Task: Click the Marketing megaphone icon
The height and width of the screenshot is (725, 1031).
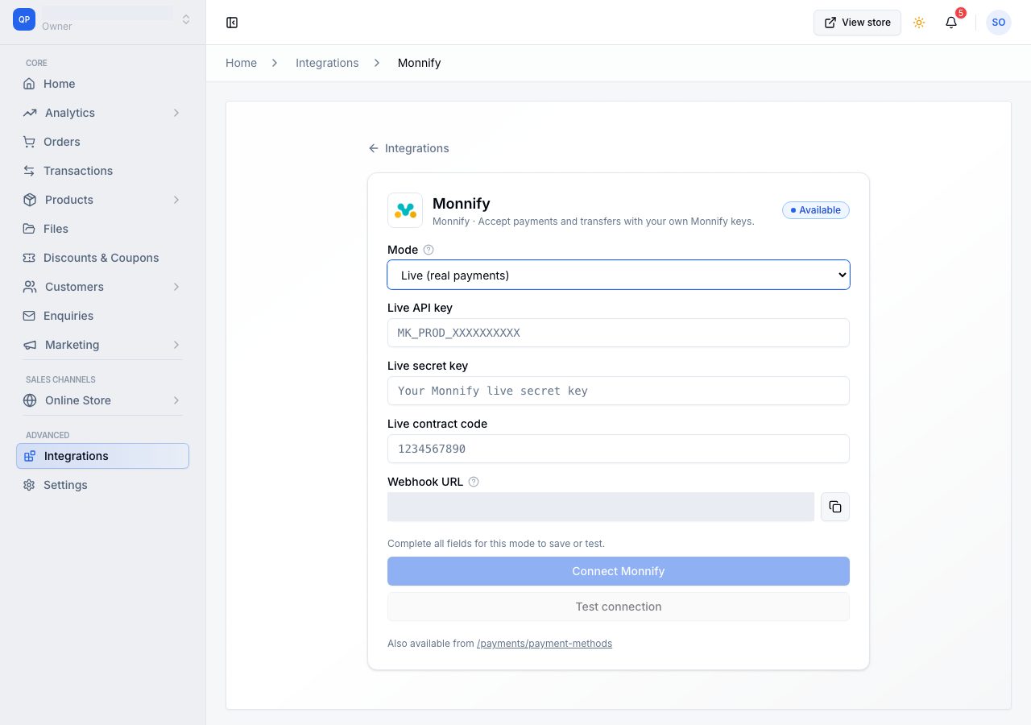Action: (30, 345)
